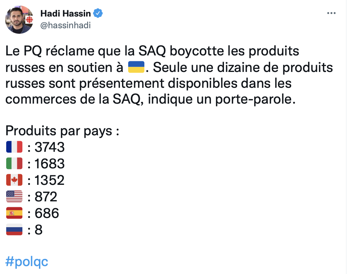Click the France flag emoji
348x274 pixels.
[x=14, y=147]
